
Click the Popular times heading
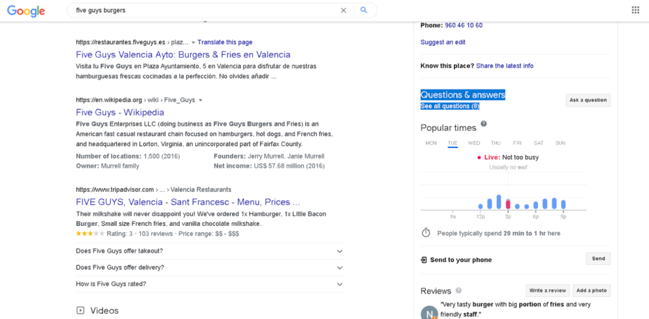pyautogui.click(x=448, y=128)
